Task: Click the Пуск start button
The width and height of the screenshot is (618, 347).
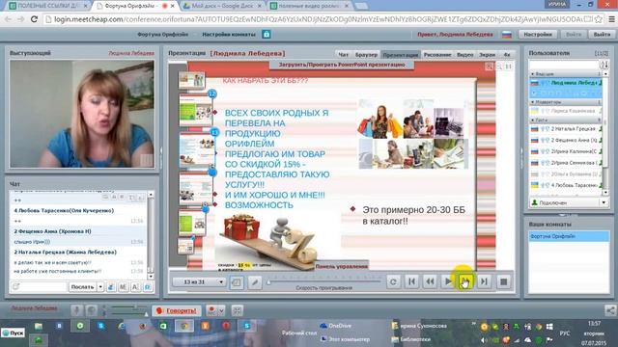Action: (13, 333)
